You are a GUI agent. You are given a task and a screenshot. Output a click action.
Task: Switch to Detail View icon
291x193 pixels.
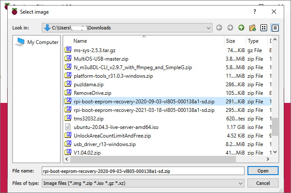275,28
